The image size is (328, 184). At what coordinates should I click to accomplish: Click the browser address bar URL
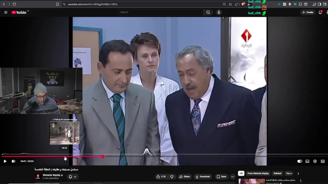(93, 4)
